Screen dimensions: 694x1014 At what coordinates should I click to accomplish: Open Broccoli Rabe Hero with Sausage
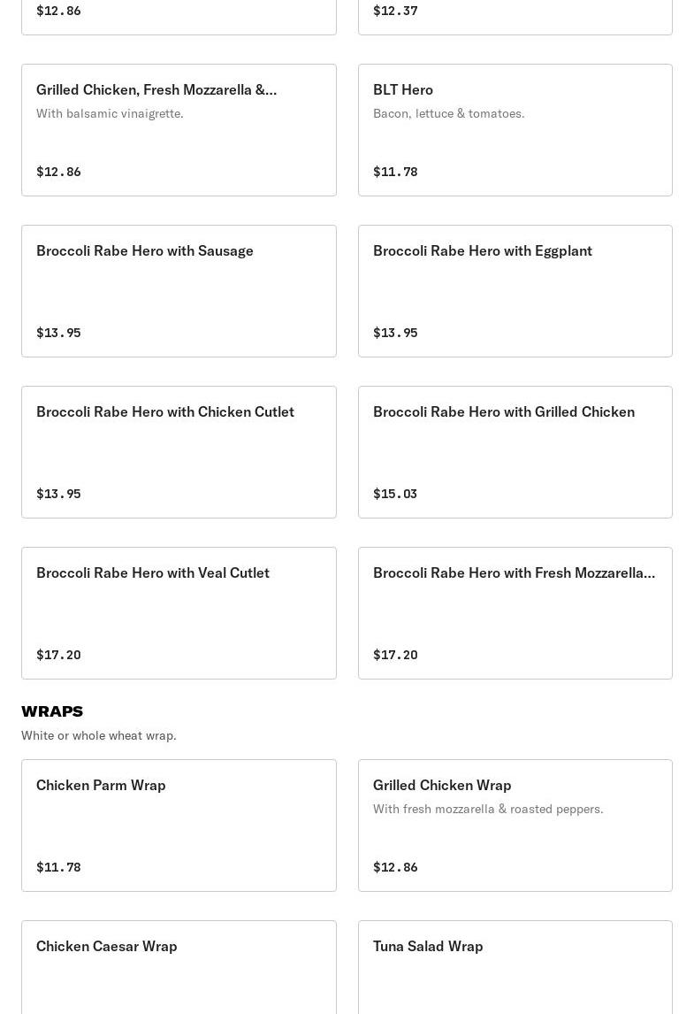[179, 291]
